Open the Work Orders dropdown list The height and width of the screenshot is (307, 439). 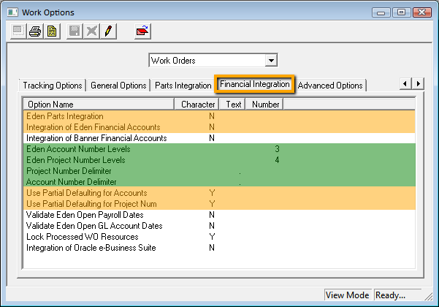pyautogui.click(x=271, y=60)
